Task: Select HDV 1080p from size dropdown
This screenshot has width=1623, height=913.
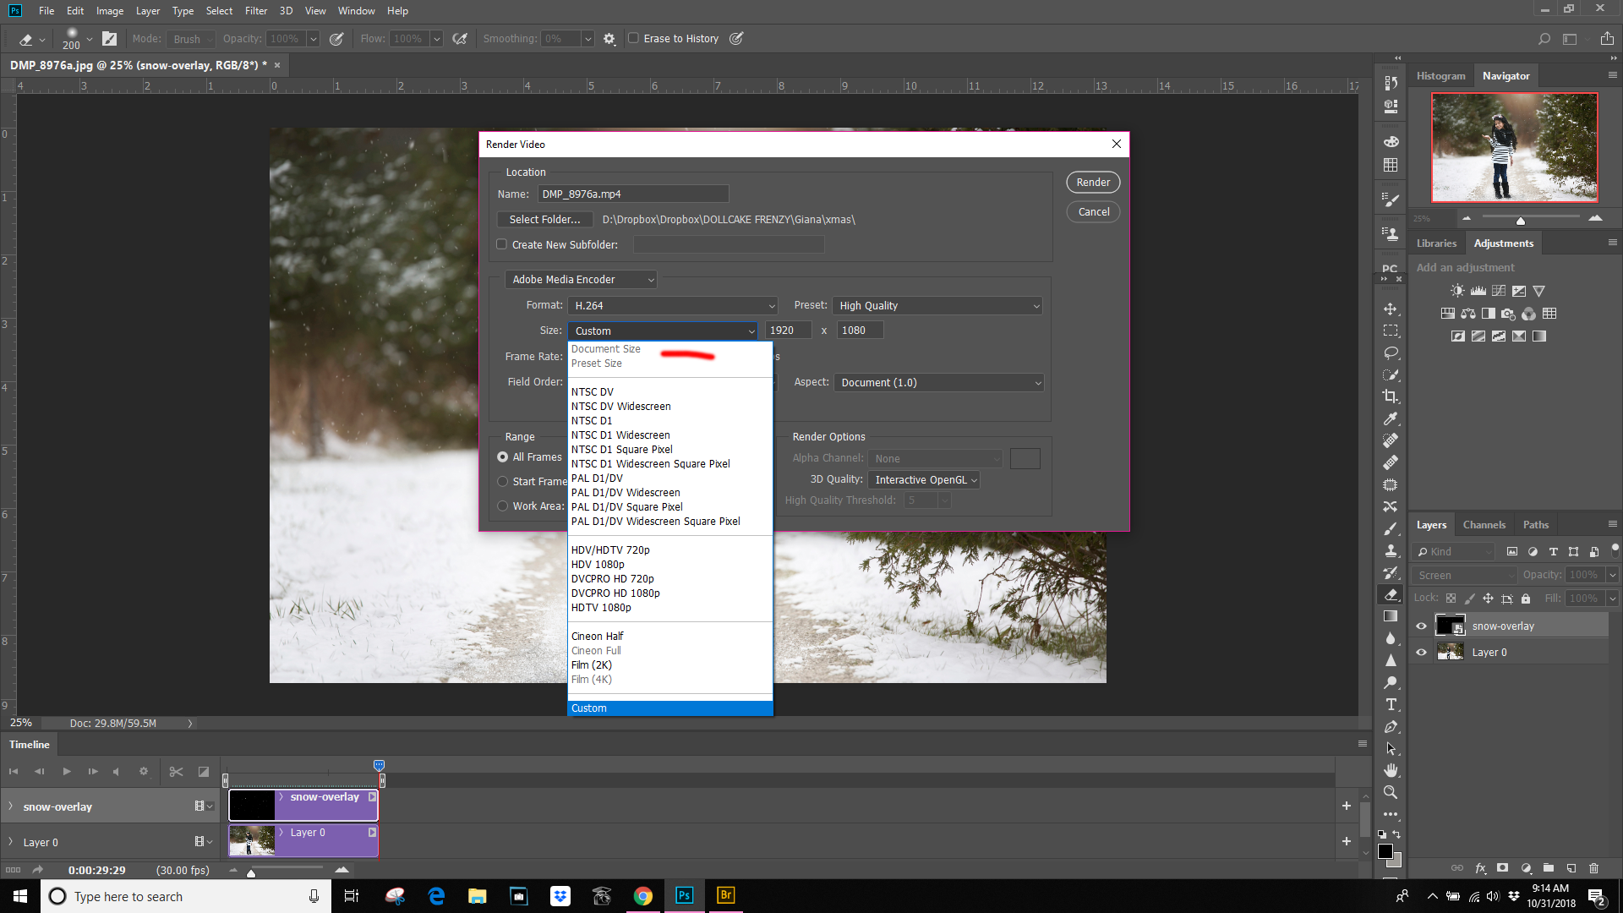Action: (598, 564)
